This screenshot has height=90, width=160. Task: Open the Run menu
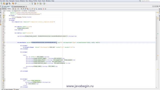tap(27, 1)
